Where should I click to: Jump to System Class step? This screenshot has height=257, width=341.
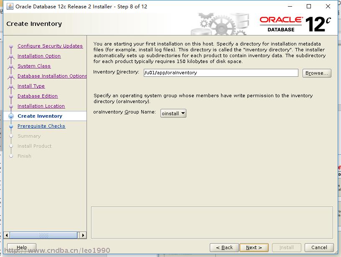(x=34, y=66)
